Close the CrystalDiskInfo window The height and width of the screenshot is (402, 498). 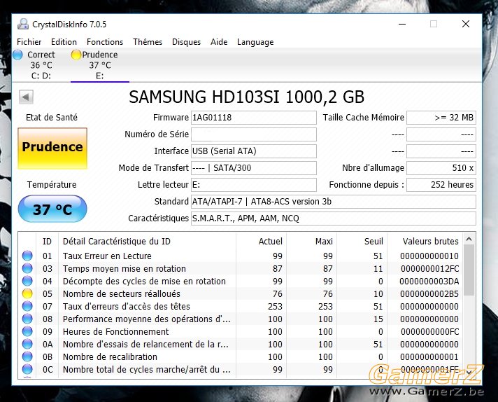[x=466, y=25]
